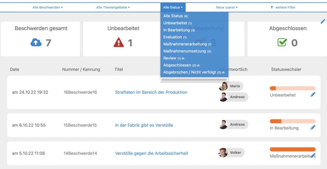327x169 pixels.
Task: Click Maria's avatar picture
Action: click(x=223, y=86)
